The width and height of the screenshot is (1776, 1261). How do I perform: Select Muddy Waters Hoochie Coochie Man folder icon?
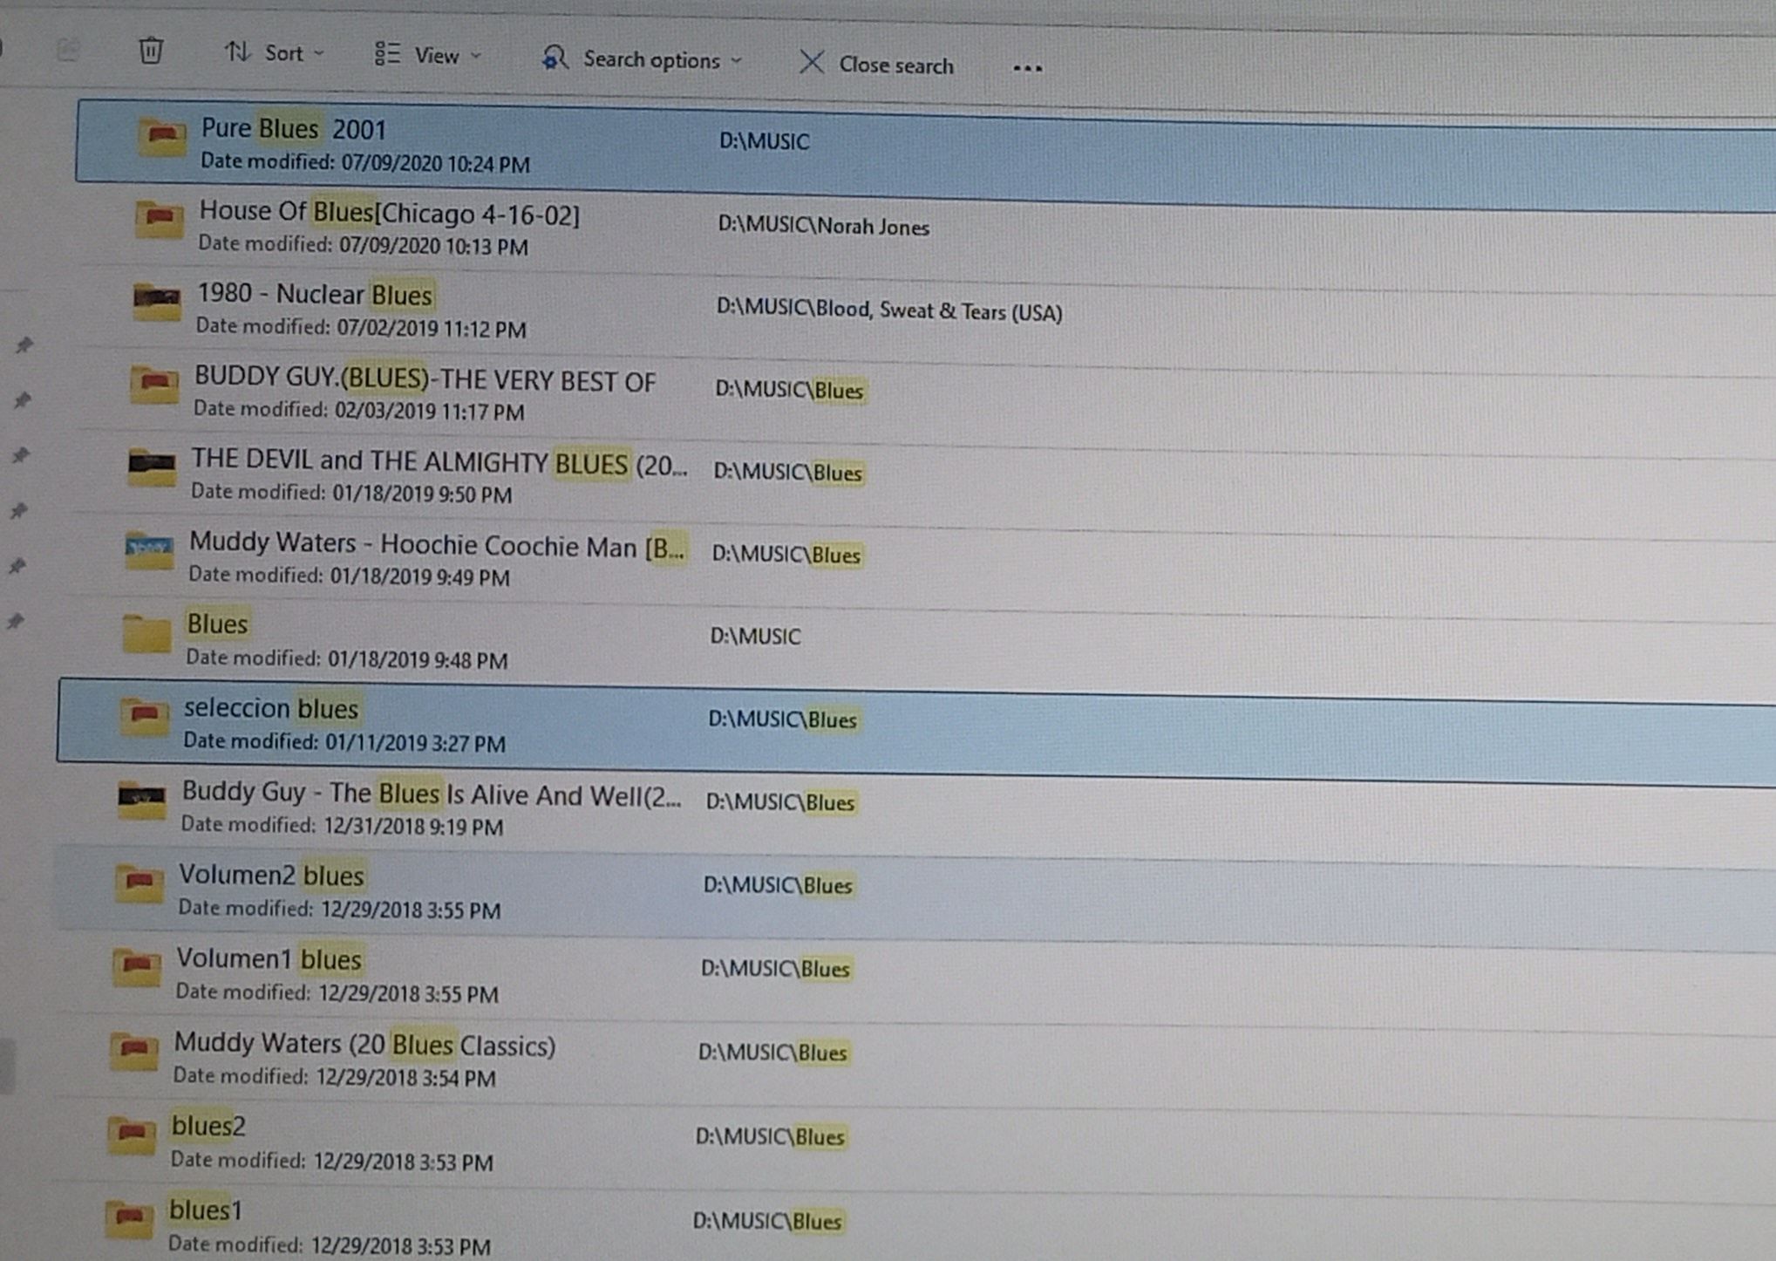point(149,550)
